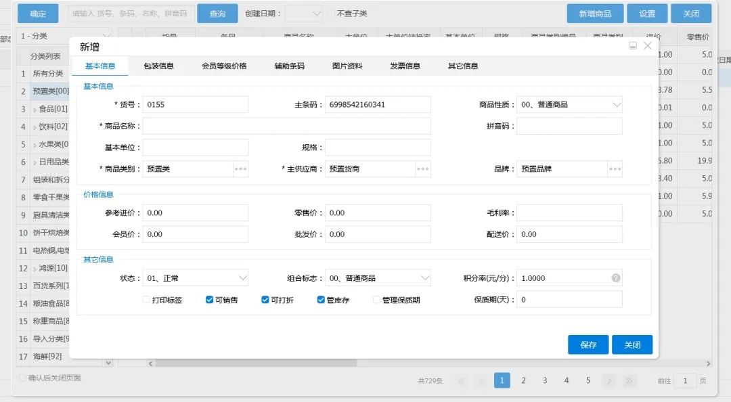This screenshot has width=731, height=402.
Task: Click the 商品类别 ellipsis browse icon
Action: 240,169
